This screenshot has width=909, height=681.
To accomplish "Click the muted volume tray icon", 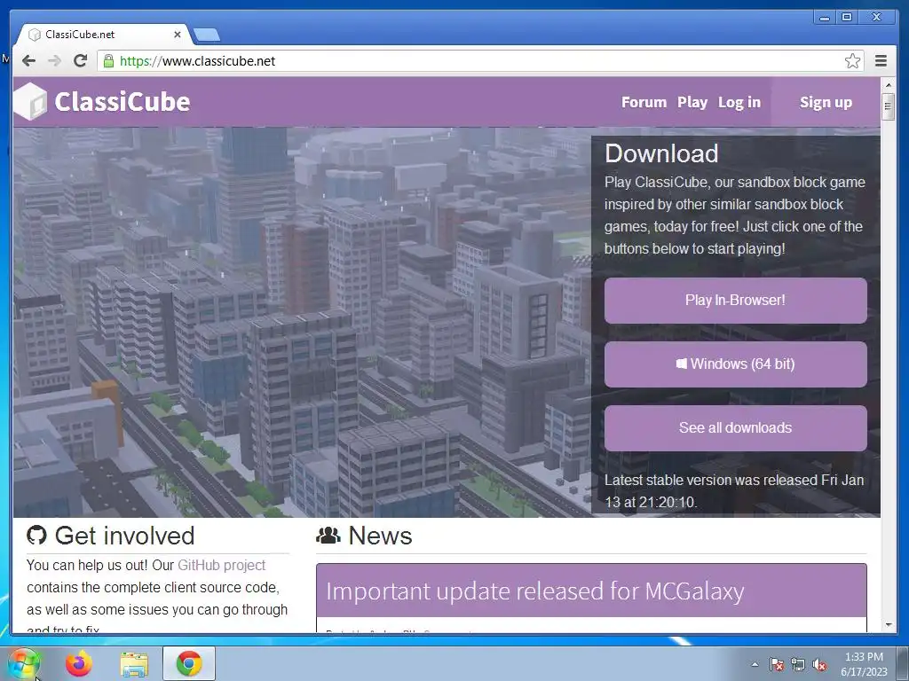I will click(x=819, y=664).
